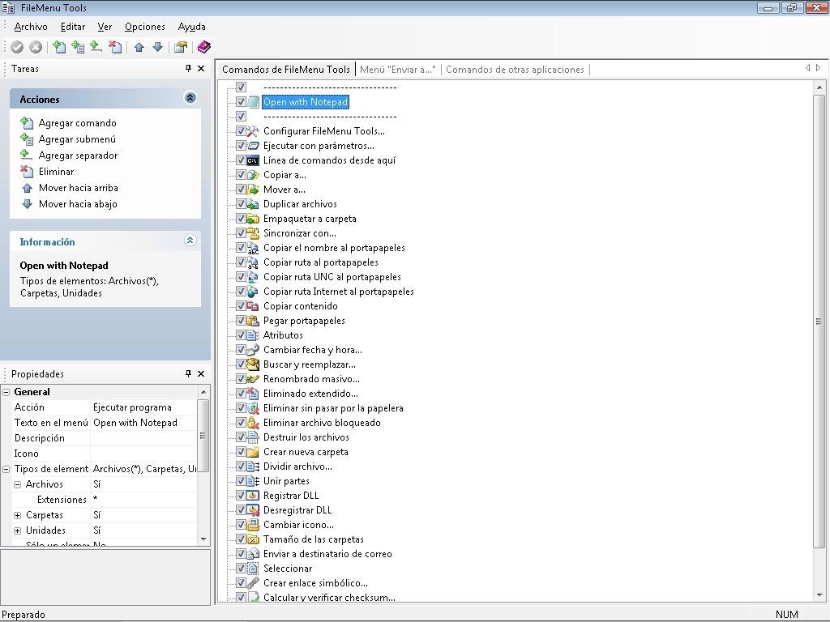
Task: Click the Agregar submenú action link
Action: [x=77, y=139]
